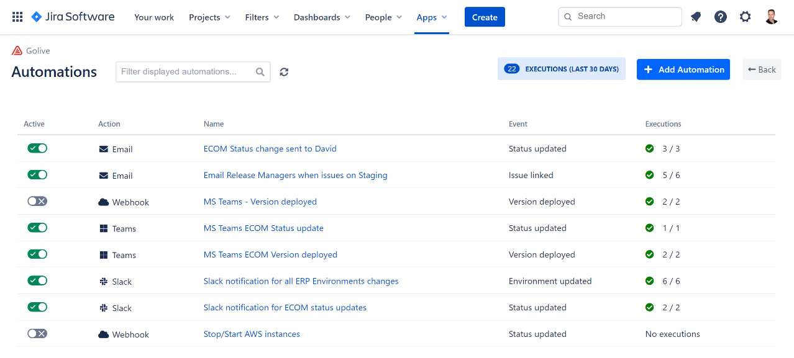Click the Jira Software logo
This screenshot has width=794, height=358.
click(73, 17)
